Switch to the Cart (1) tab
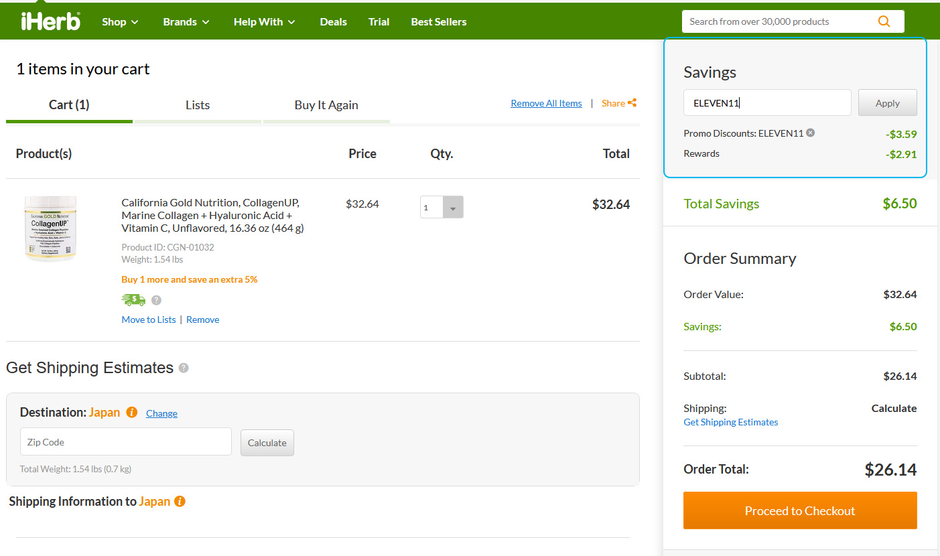Screen dimensions: 940x556 pos(69,105)
